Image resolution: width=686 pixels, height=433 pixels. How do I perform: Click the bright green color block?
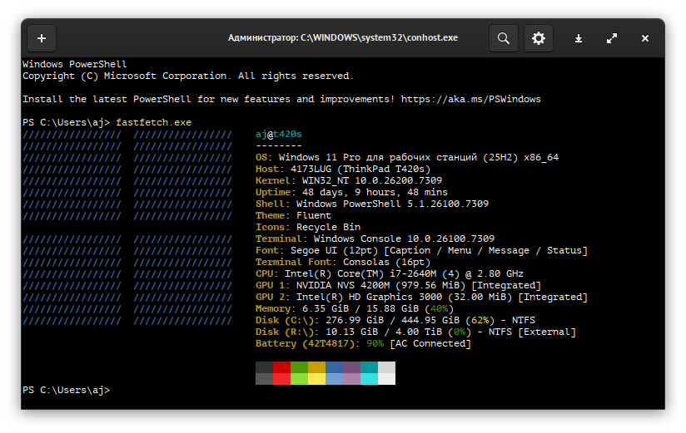(x=299, y=379)
